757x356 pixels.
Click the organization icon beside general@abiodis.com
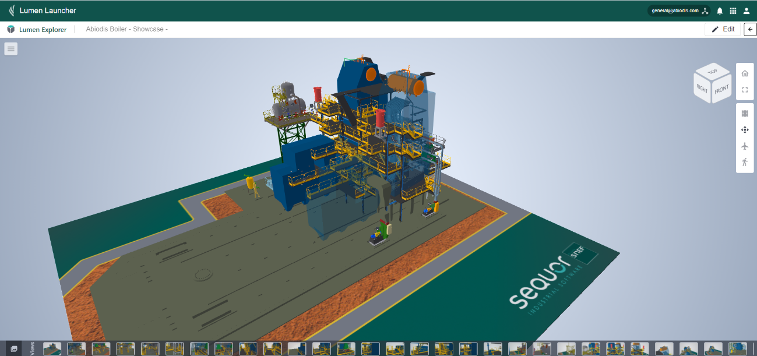705,10
